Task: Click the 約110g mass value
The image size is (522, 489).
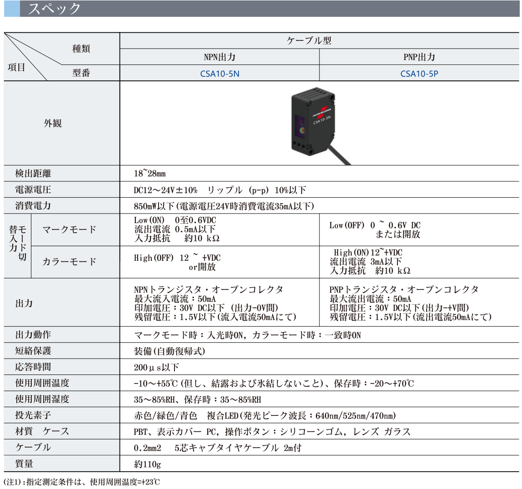Action: (148, 464)
